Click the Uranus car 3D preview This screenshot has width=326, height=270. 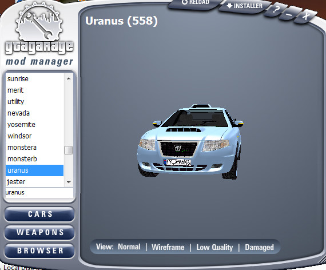click(x=190, y=141)
